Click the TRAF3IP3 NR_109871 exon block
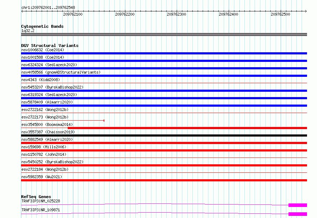 pyautogui.click(x=298, y=214)
